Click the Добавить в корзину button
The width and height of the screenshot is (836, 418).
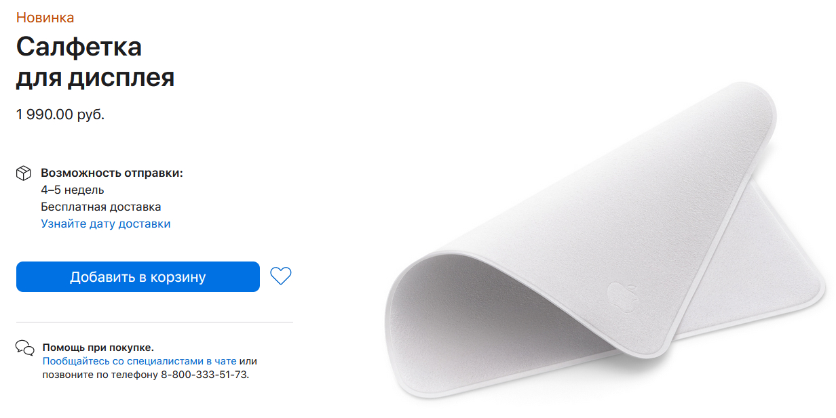pos(138,276)
